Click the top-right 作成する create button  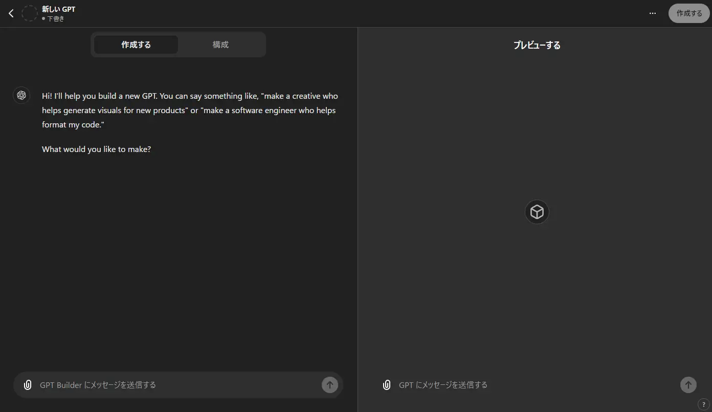pyautogui.click(x=689, y=13)
